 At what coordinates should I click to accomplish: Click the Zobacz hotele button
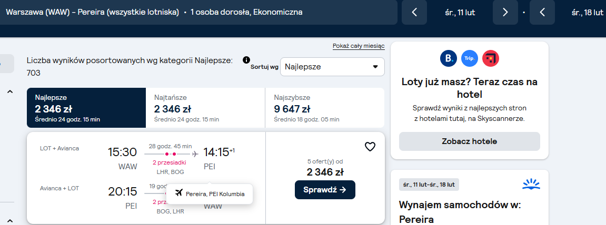(470, 141)
